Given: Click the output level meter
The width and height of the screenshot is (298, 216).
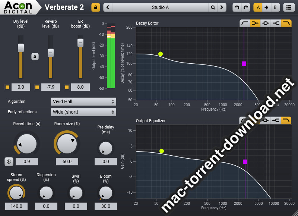Looking at the screenshot, I should click(111, 56).
